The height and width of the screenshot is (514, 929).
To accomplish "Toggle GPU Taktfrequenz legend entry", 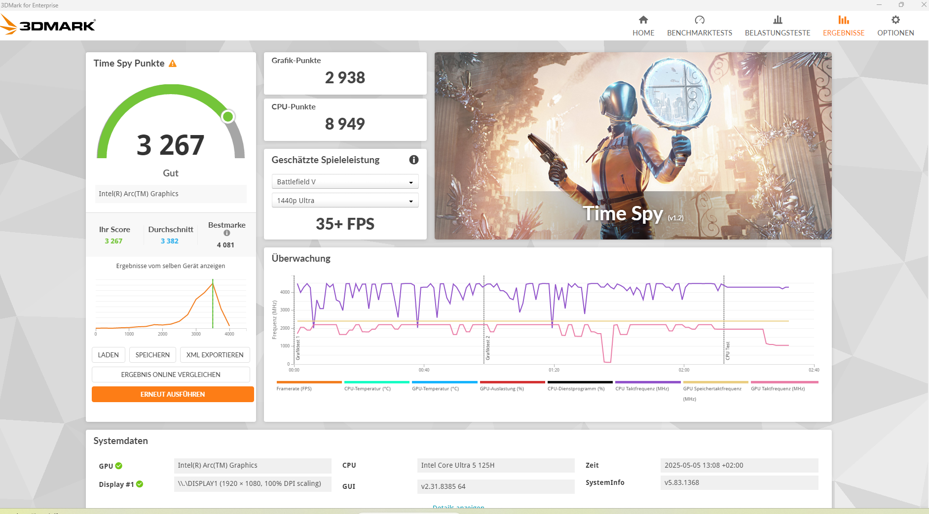I will 784,385.
